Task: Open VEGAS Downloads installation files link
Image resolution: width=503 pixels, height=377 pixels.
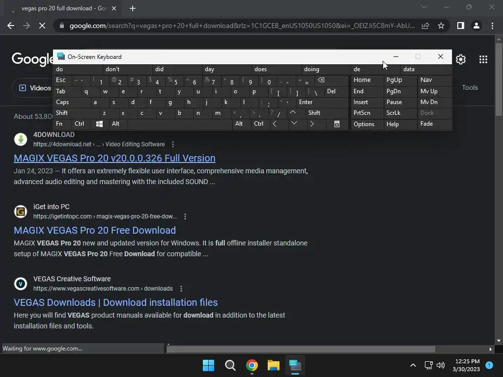Action: (116, 302)
